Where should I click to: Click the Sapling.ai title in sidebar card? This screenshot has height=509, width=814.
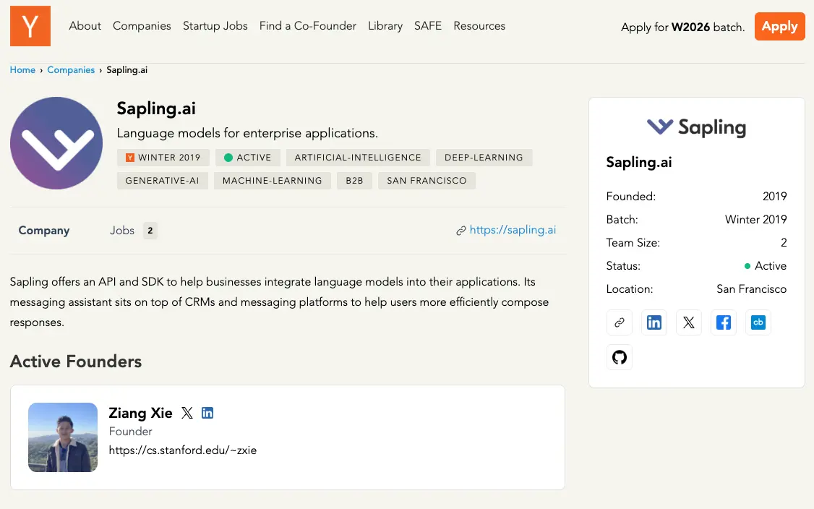[639, 163]
